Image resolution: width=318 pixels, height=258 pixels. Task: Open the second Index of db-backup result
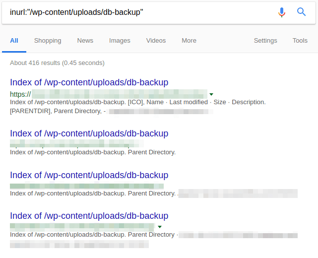click(89, 133)
